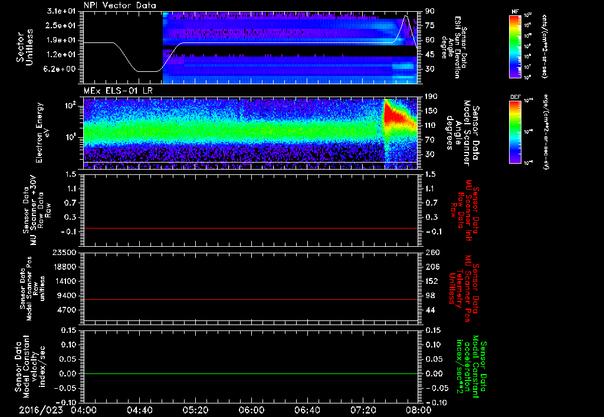Click the "1.9e+01" sector tick value

[61, 40]
